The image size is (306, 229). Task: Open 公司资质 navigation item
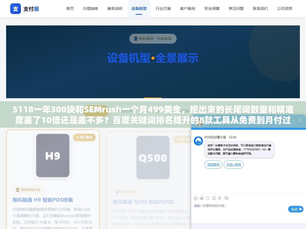coord(285,9)
